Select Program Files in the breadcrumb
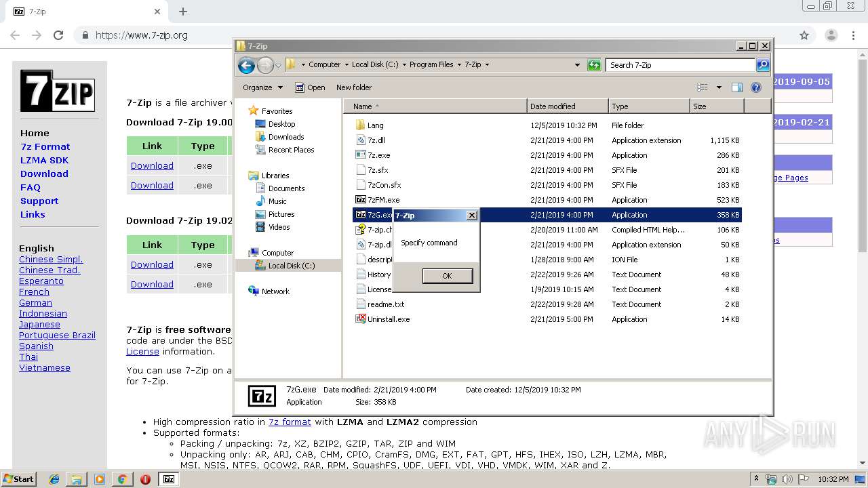The width and height of the screenshot is (868, 488). [431, 65]
